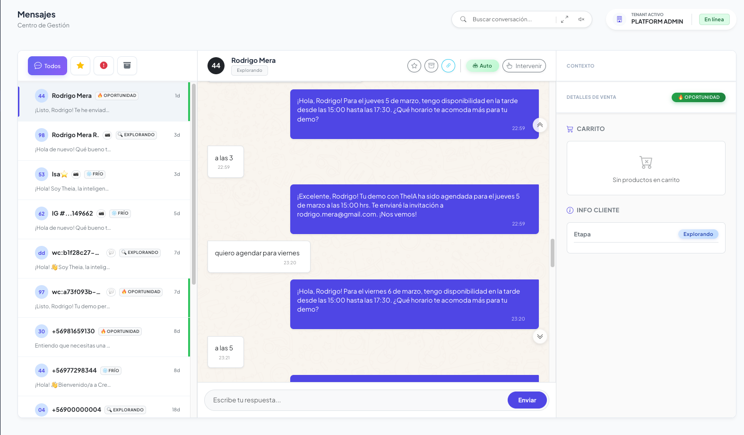This screenshot has width=744, height=435.
Task: Click EXPLORANDO badge on Rodrigo Mera R. row
Action: tap(136, 135)
